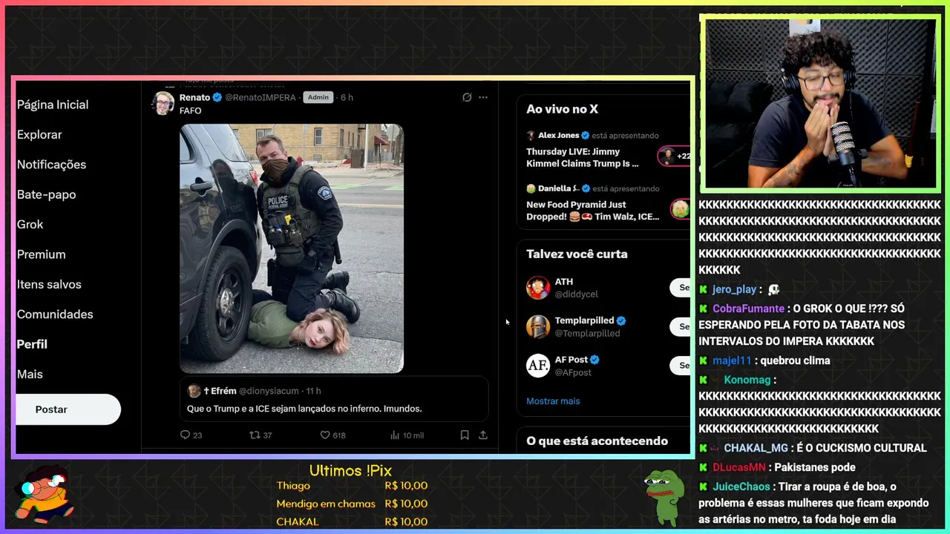Click chat username Konomag
The width and height of the screenshot is (950, 534).
[x=747, y=380]
